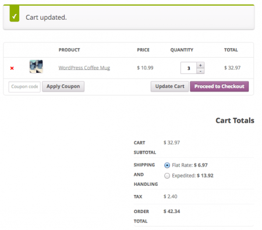This screenshot has height=230, width=262.
Task: Focus the quantity field showing 3
Action: point(189,68)
